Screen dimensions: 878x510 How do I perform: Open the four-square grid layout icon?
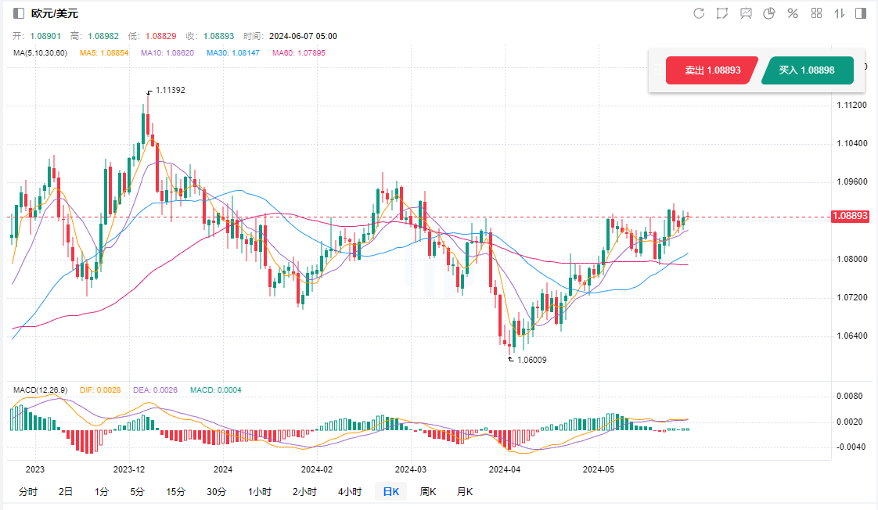816,13
